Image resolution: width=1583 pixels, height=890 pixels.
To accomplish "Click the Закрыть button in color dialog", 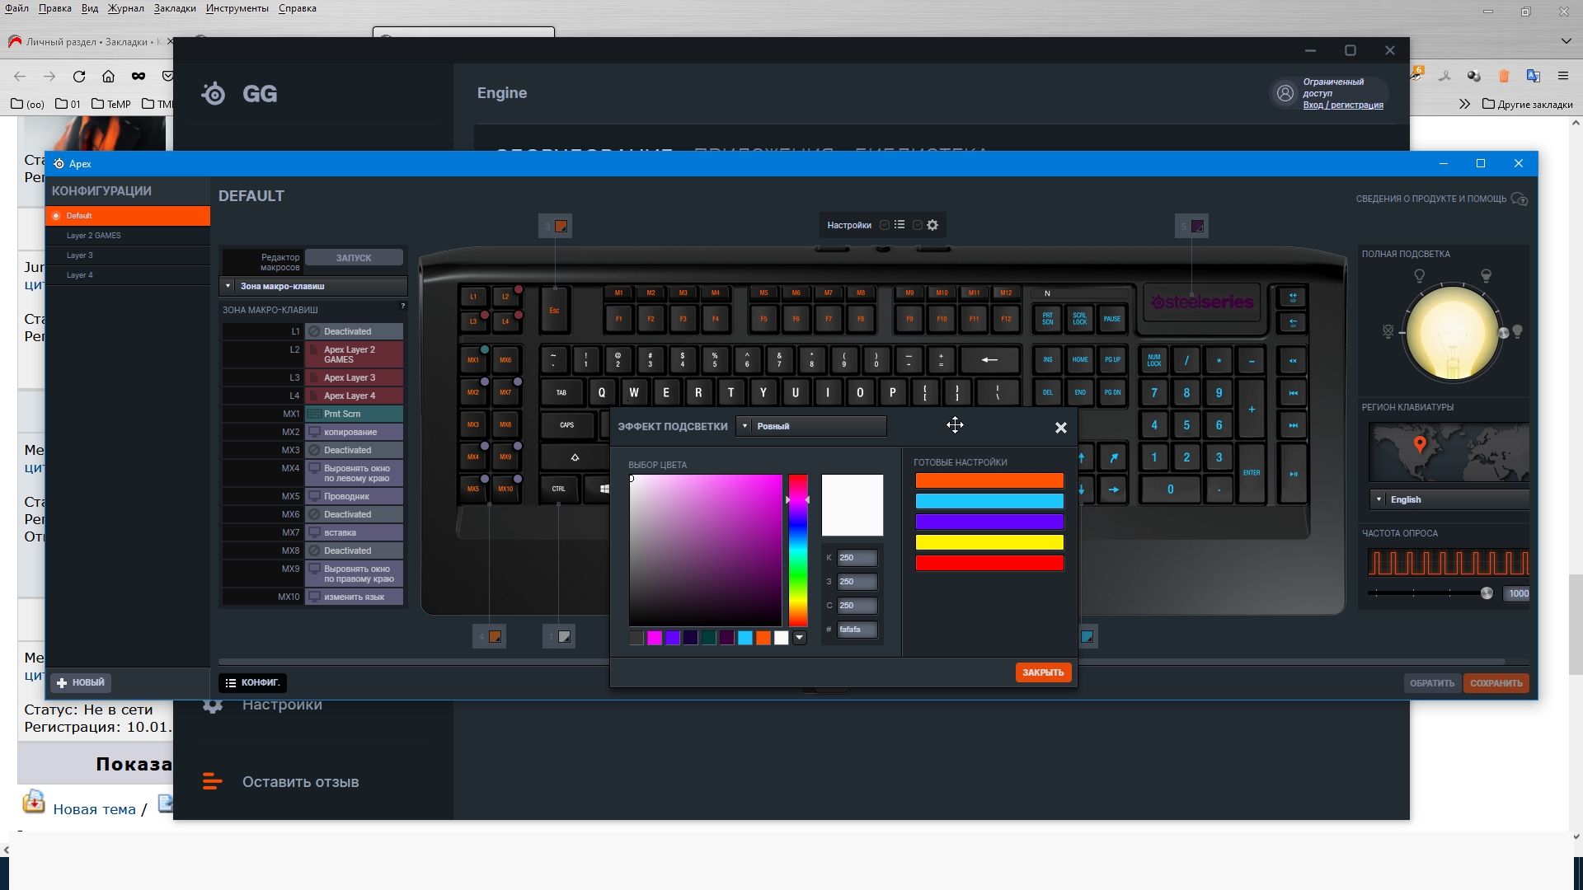I will 1042,672.
